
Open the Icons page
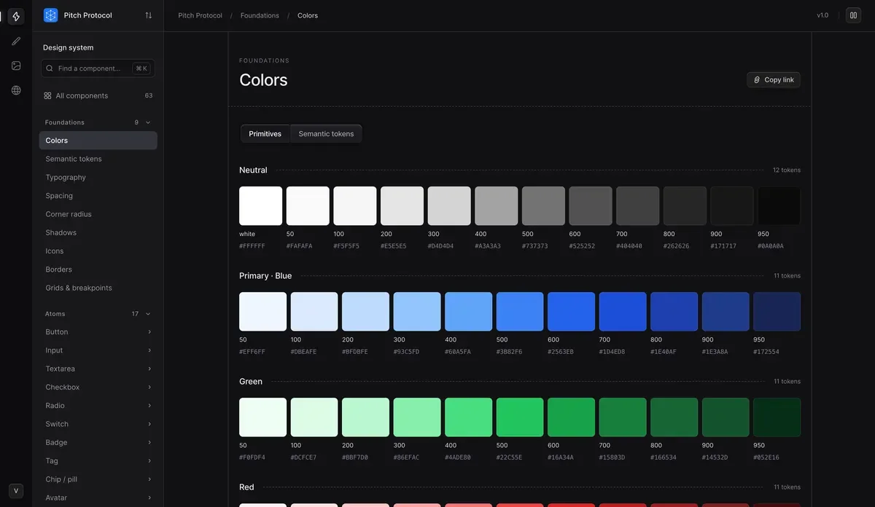pyautogui.click(x=98, y=251)
